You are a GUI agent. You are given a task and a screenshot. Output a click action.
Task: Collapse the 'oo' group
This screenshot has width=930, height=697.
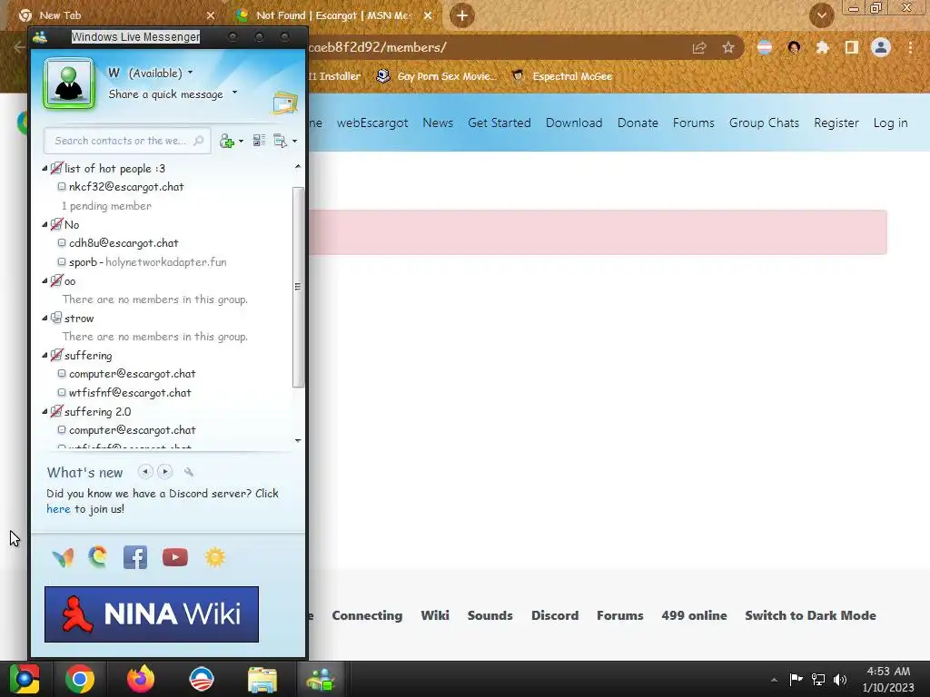tap(45, 281)
